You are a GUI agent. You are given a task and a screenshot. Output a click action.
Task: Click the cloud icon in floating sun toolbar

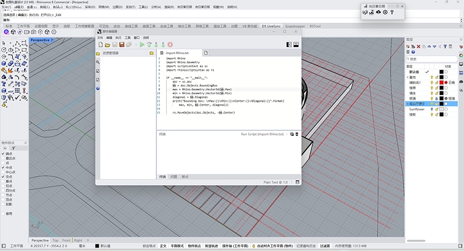click(378, 12)
